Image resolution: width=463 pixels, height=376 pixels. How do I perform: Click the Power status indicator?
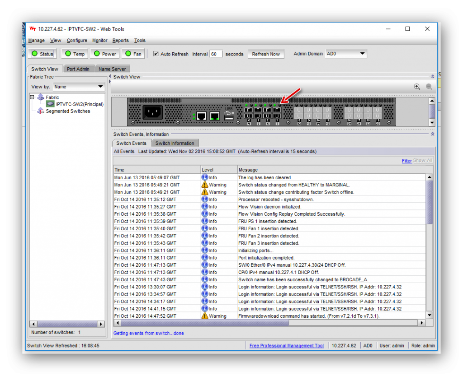[x=104, y=53]
